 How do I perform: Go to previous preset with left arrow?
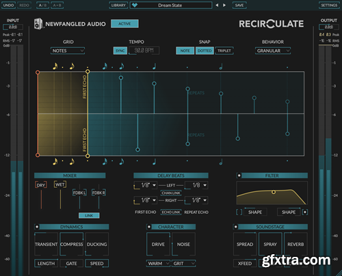[x=217, y=5]
